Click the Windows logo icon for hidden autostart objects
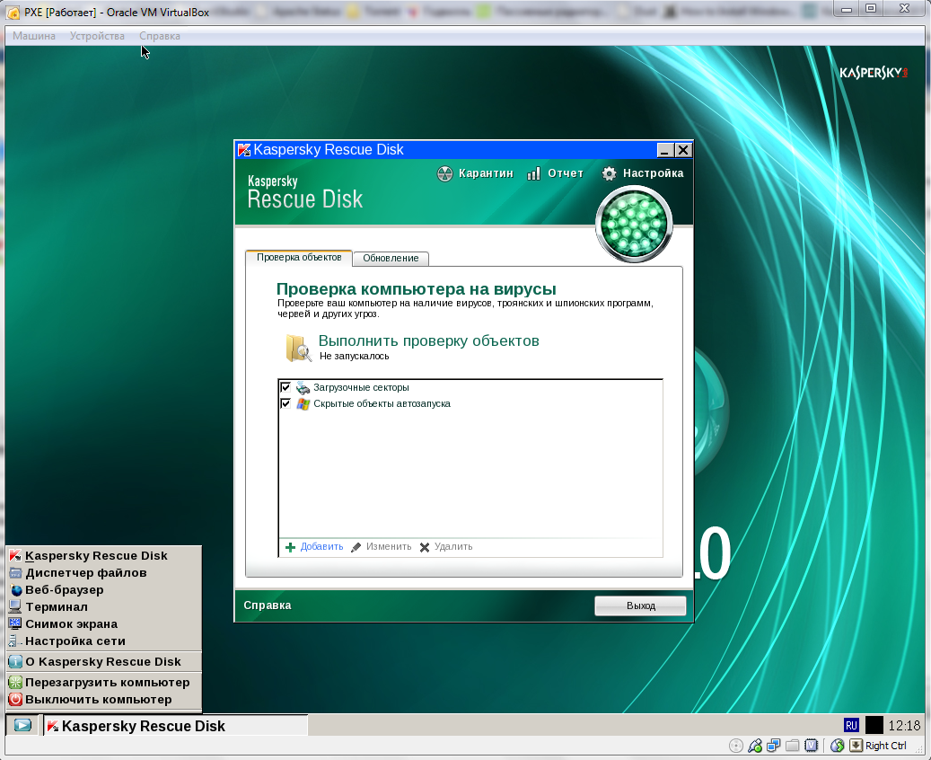Screen dimensions: 931x760 [x=303, y=404]
